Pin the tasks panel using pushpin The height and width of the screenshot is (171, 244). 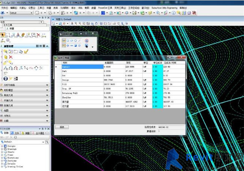coord(45,17)
